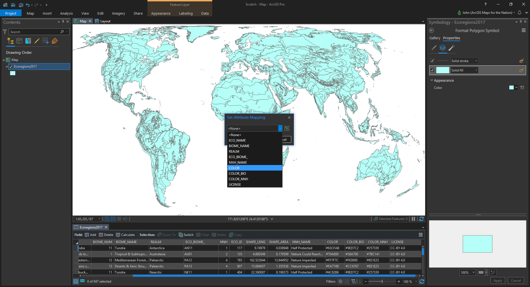Uncheck the Solid fill layer checkbox
This screenshot has height=287, width=530.
click(x=432, y=70)
